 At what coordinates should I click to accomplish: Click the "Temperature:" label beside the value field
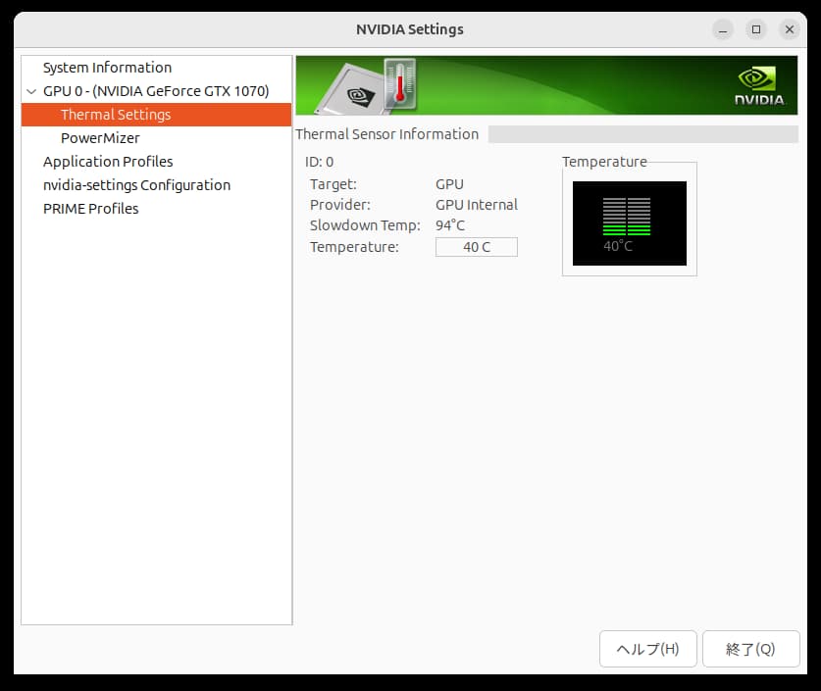(x=354, y=247)
